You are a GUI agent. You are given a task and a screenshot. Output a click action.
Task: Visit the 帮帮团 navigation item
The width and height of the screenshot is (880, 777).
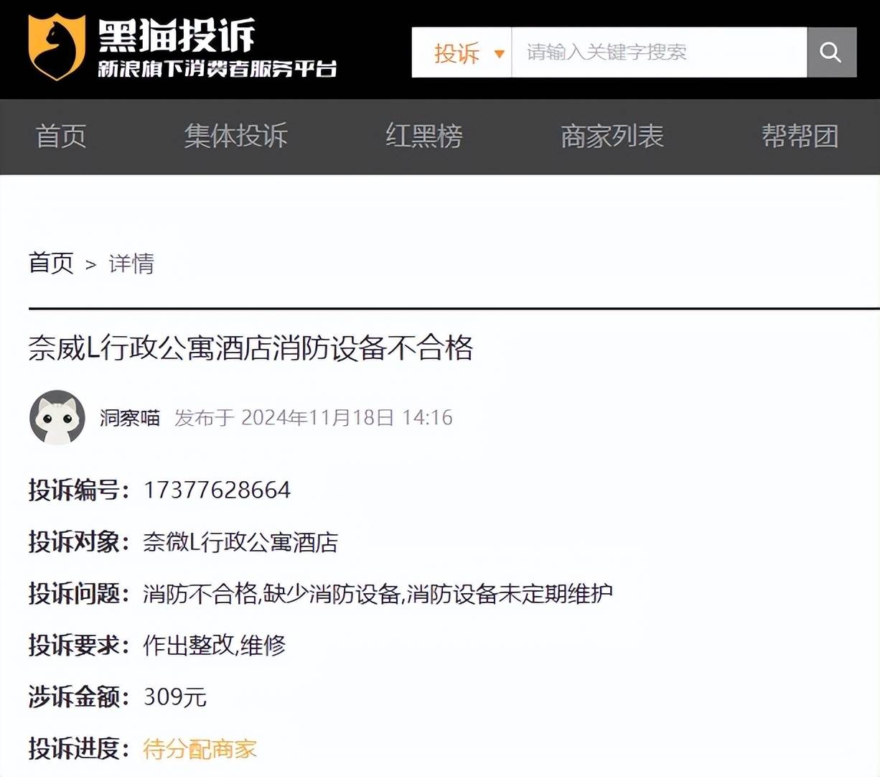pos(800,136)
